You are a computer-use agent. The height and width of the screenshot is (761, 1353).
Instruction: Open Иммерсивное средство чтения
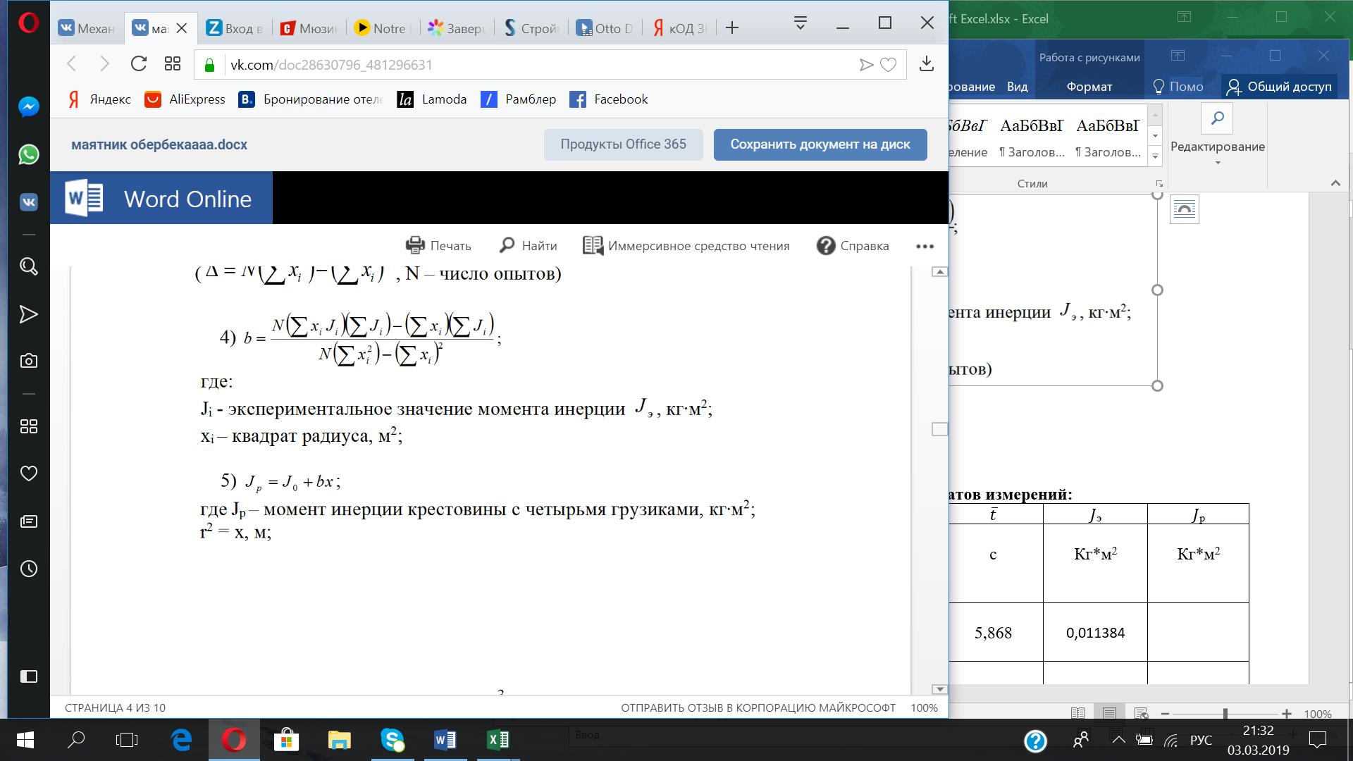click(686, 246)
